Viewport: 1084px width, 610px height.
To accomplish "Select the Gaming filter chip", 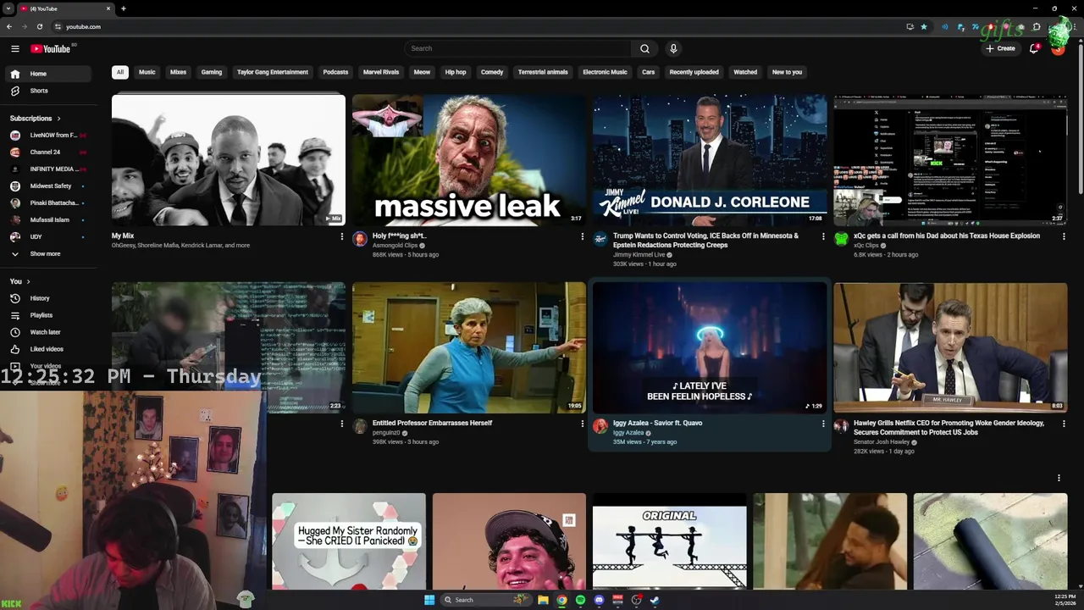I will [x=212, y=72].
